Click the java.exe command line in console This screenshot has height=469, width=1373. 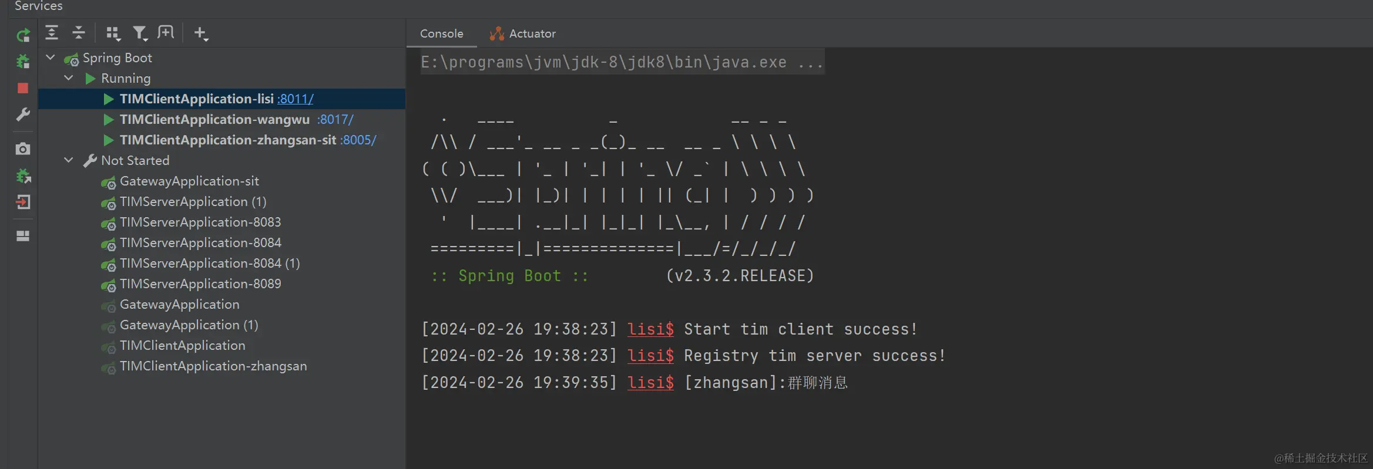(622, 62)
